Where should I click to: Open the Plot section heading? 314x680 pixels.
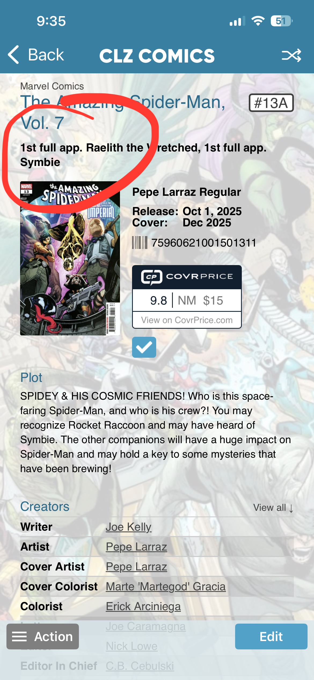(31, 378)
